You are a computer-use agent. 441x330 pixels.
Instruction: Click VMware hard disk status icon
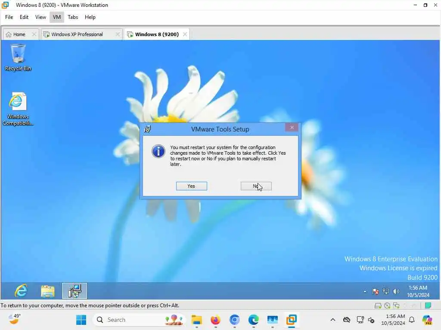(x=378, y=306)
